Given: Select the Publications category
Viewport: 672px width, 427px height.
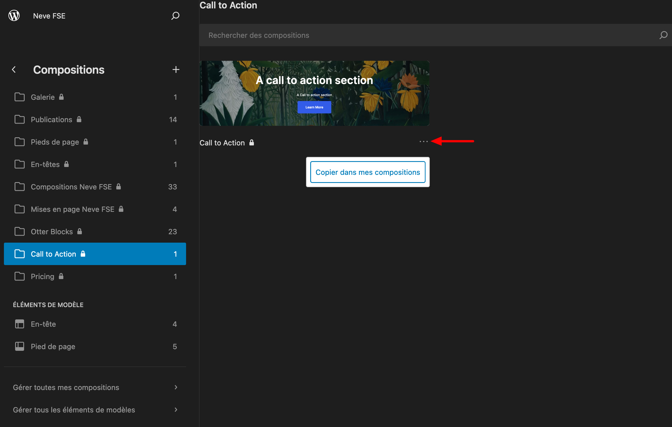Looking at the screenshot, I should pos(52,119).
